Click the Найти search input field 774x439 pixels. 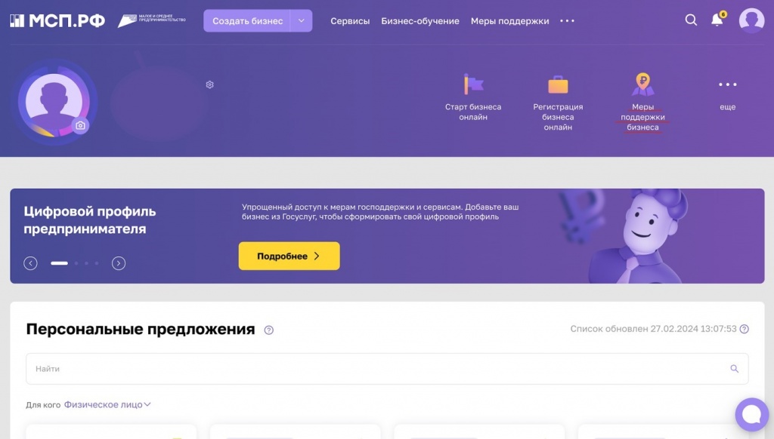387,369
